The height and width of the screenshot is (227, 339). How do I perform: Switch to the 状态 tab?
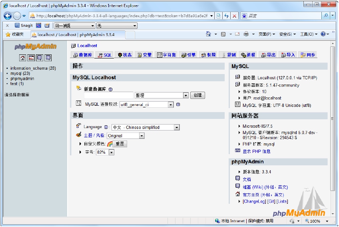pyautogui.click(x=125, y=55)
